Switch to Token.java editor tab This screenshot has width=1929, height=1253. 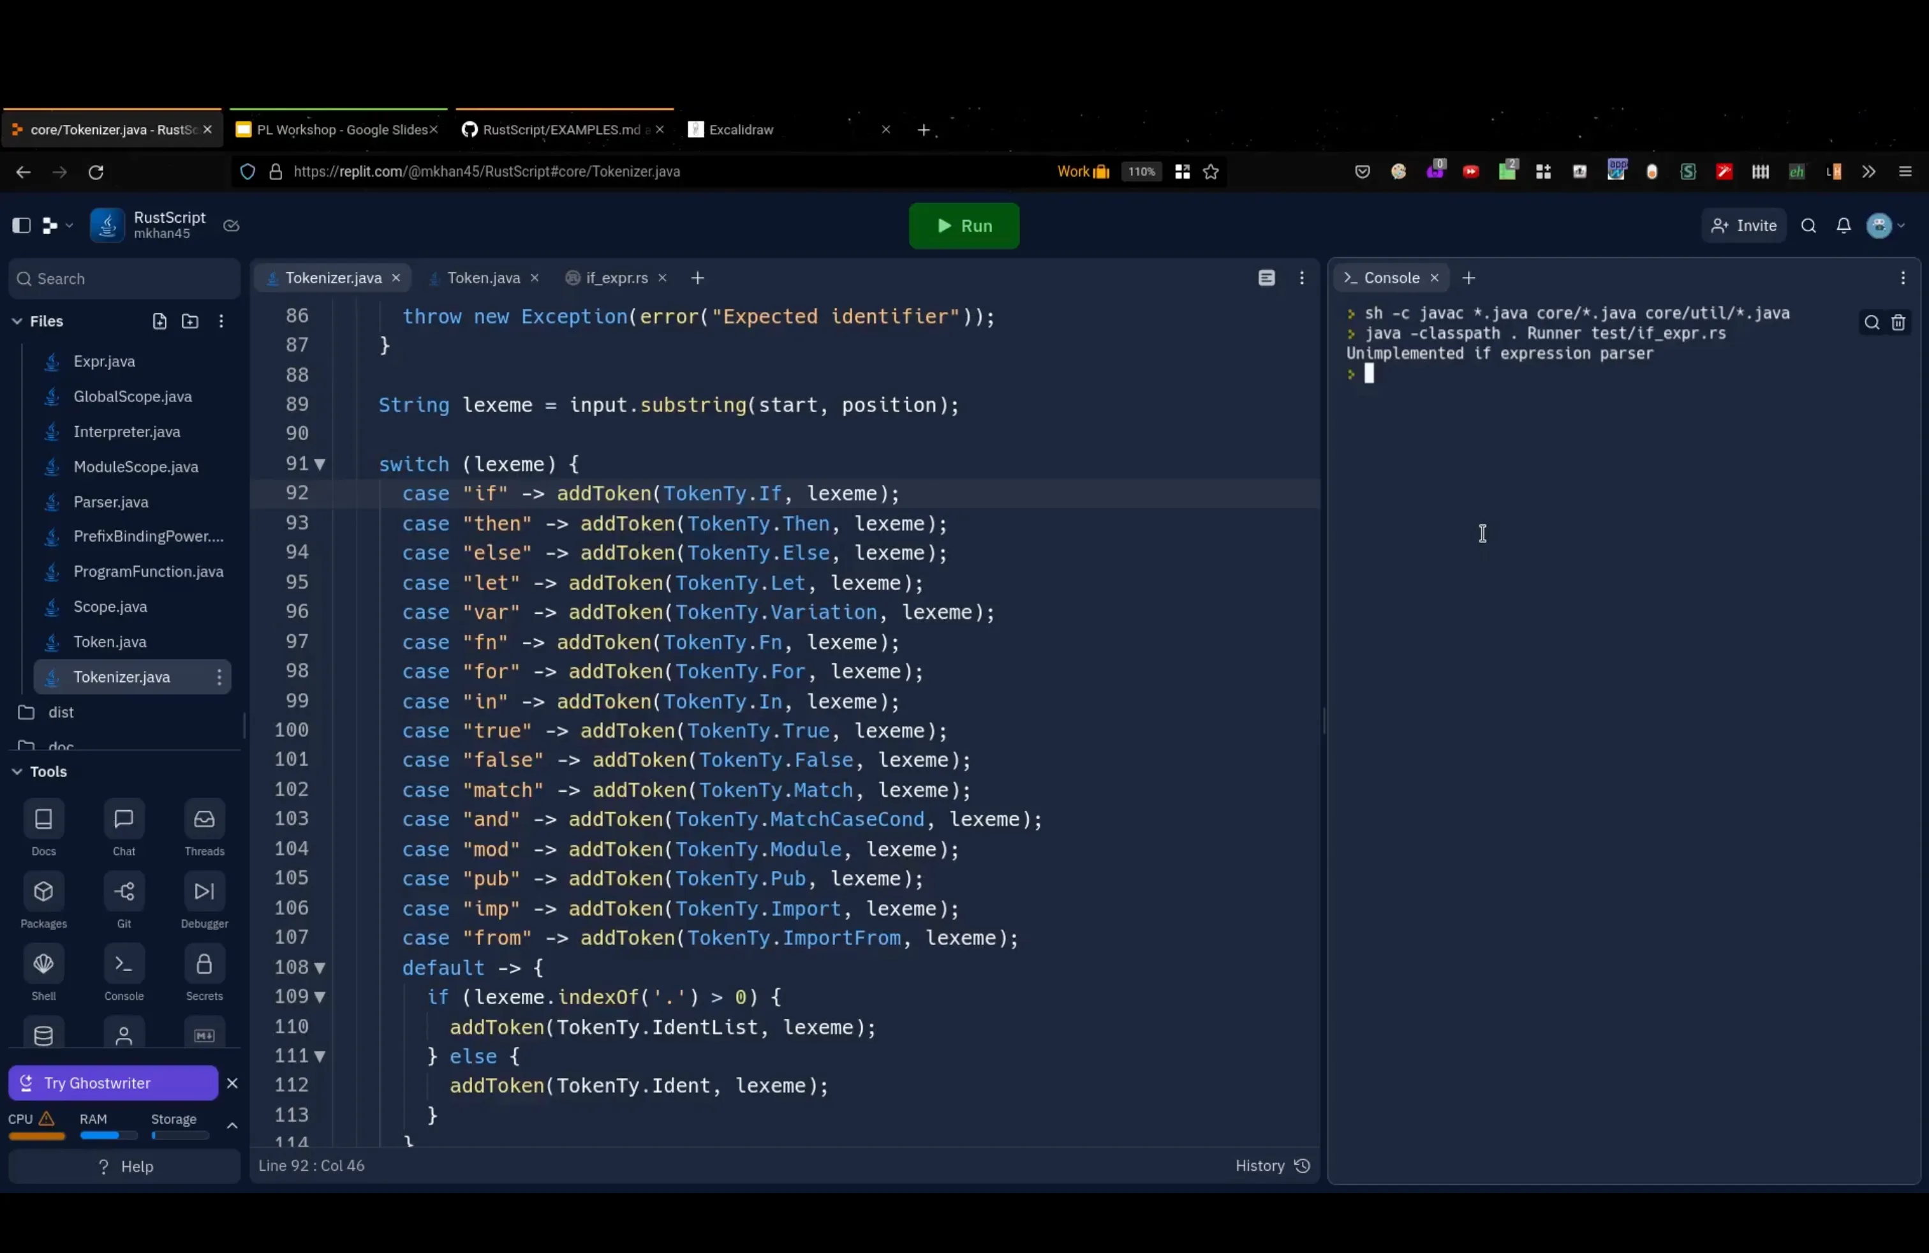pyautogui.click(x=483, y=278)
